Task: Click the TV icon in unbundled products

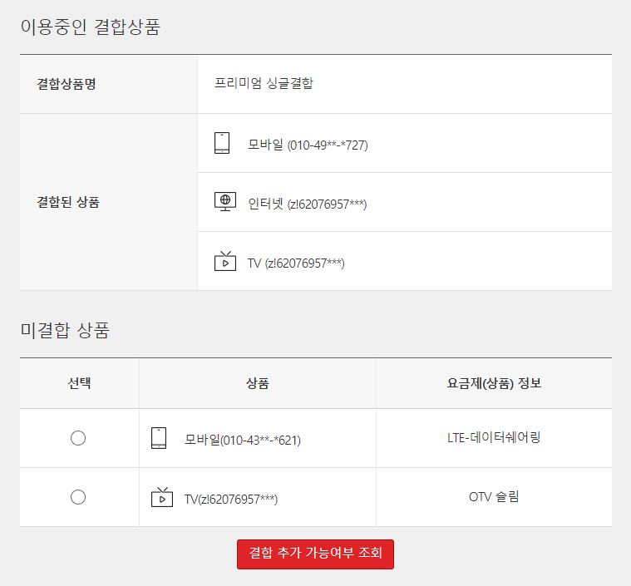Action: point(161,497)
